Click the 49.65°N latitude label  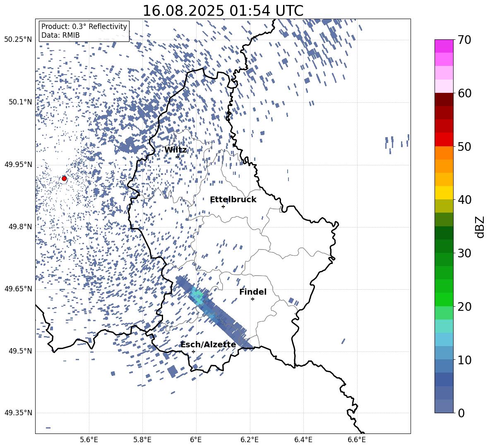(18, 288)
